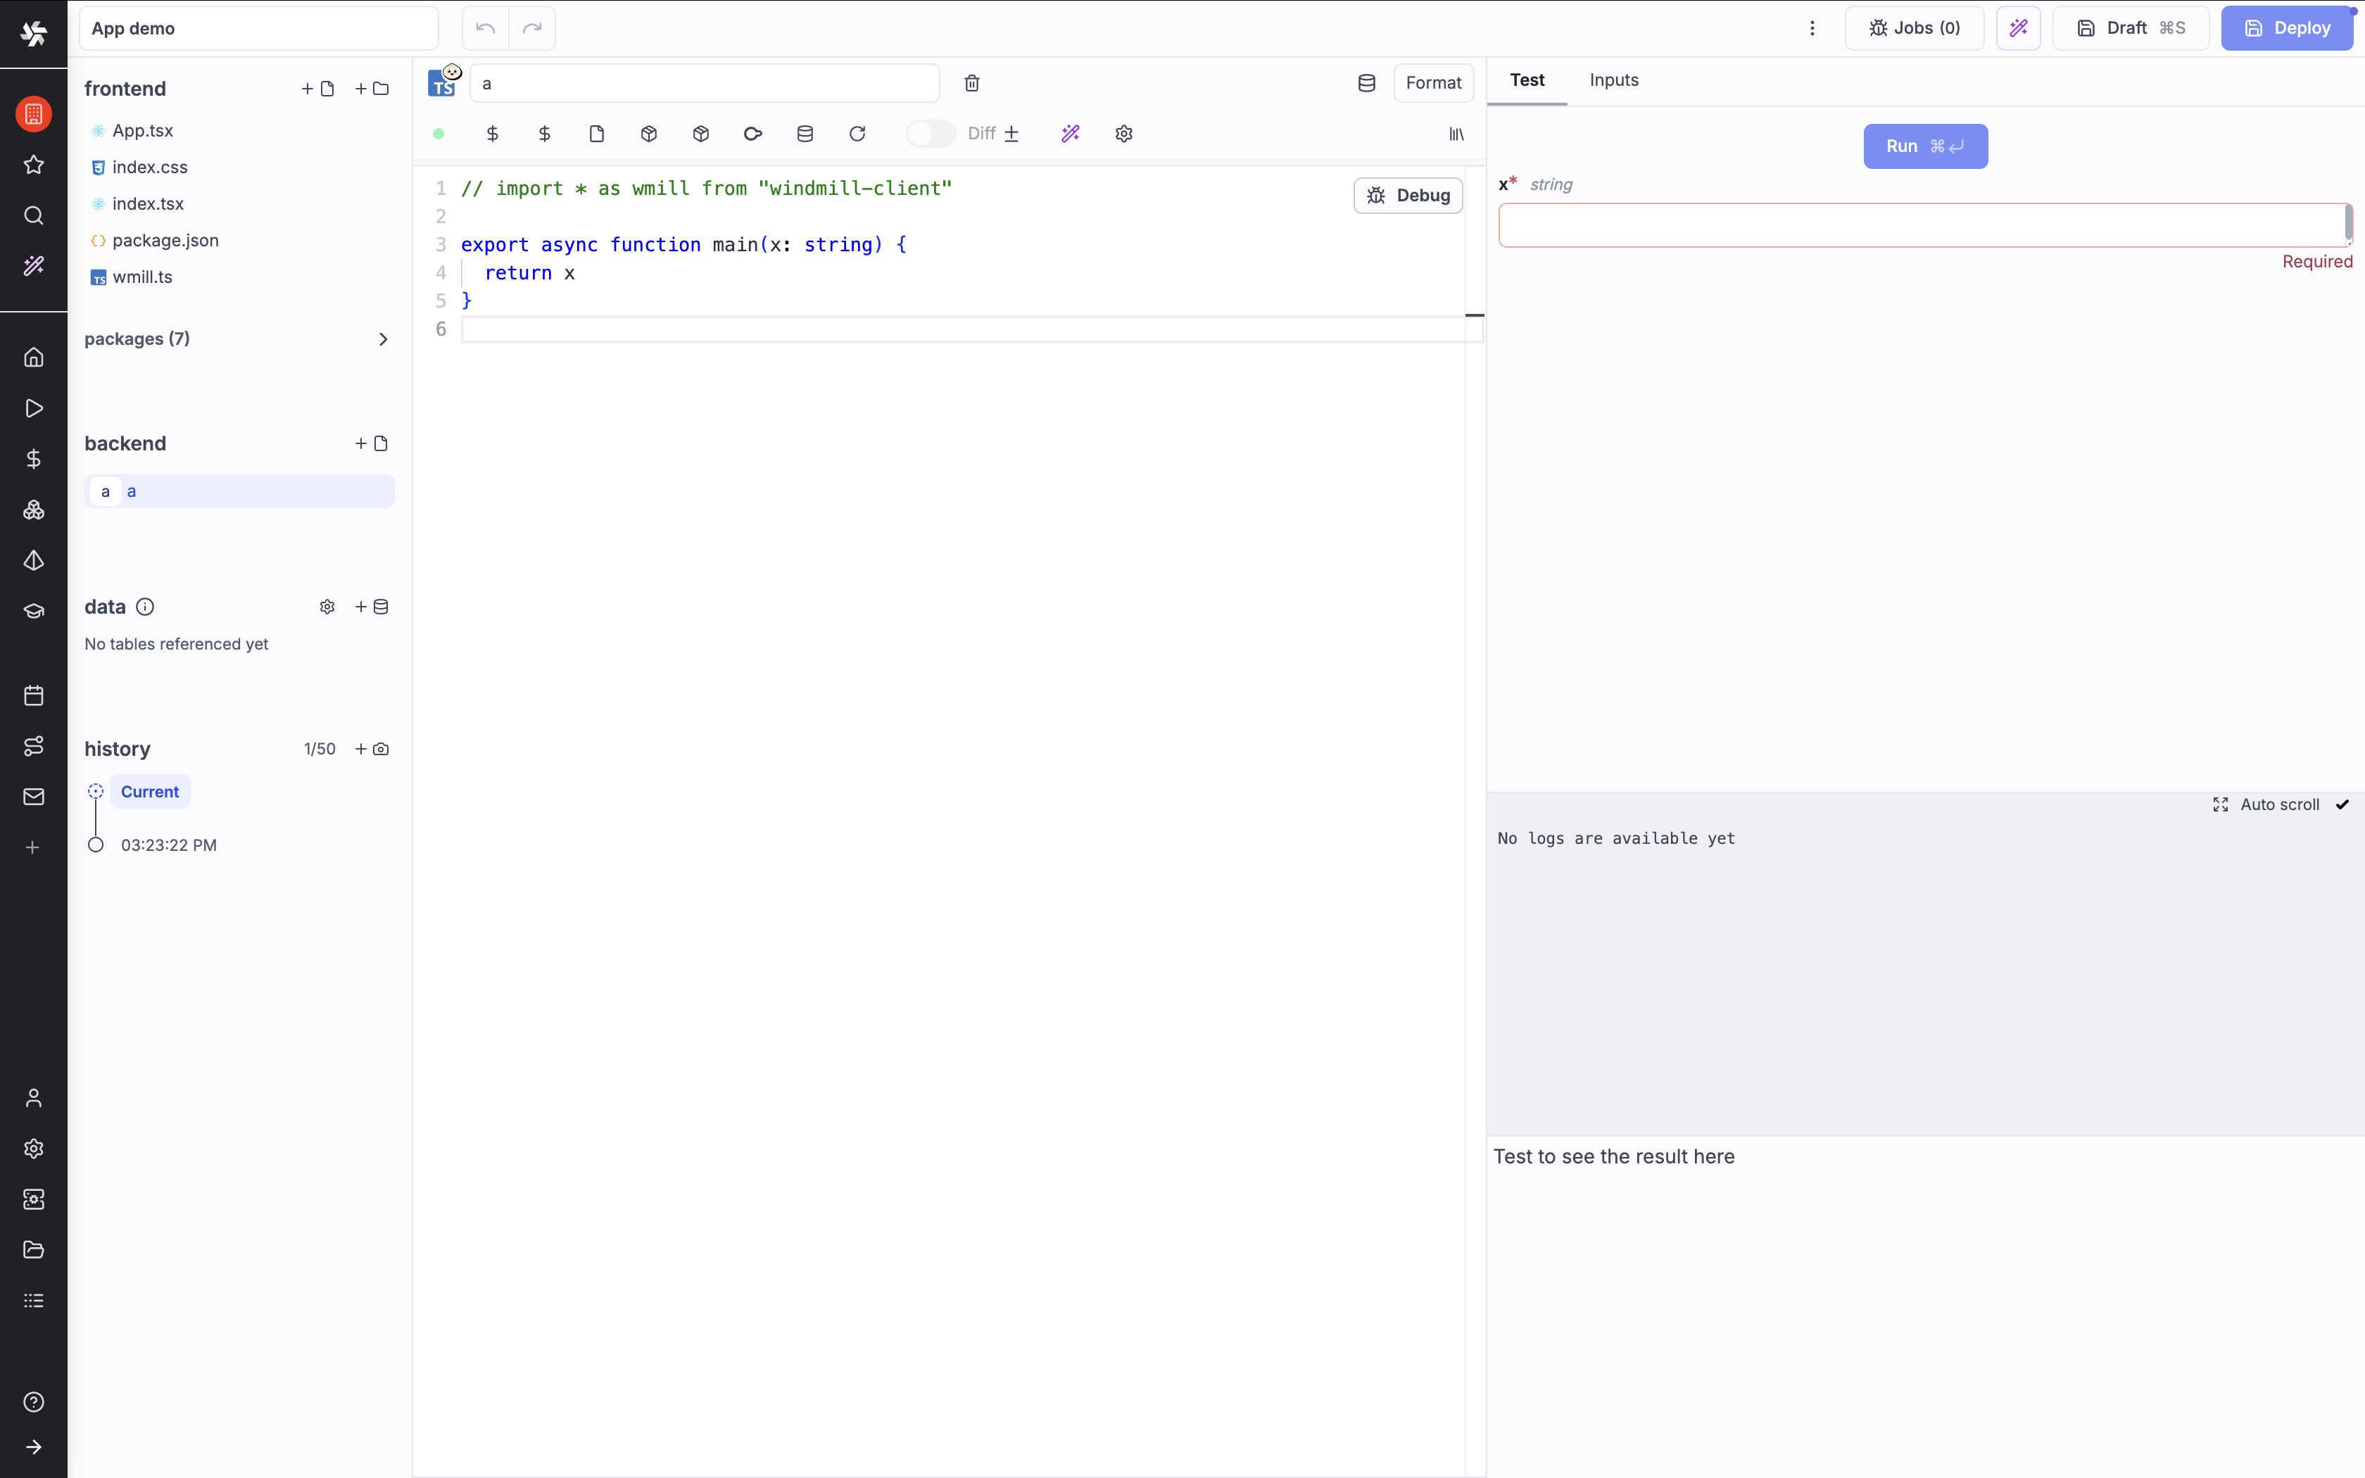Screen dimensions: 2365x1478
Task: Collapse the sidebar with the bottom arrow
Action: [x=33, y=1448]
